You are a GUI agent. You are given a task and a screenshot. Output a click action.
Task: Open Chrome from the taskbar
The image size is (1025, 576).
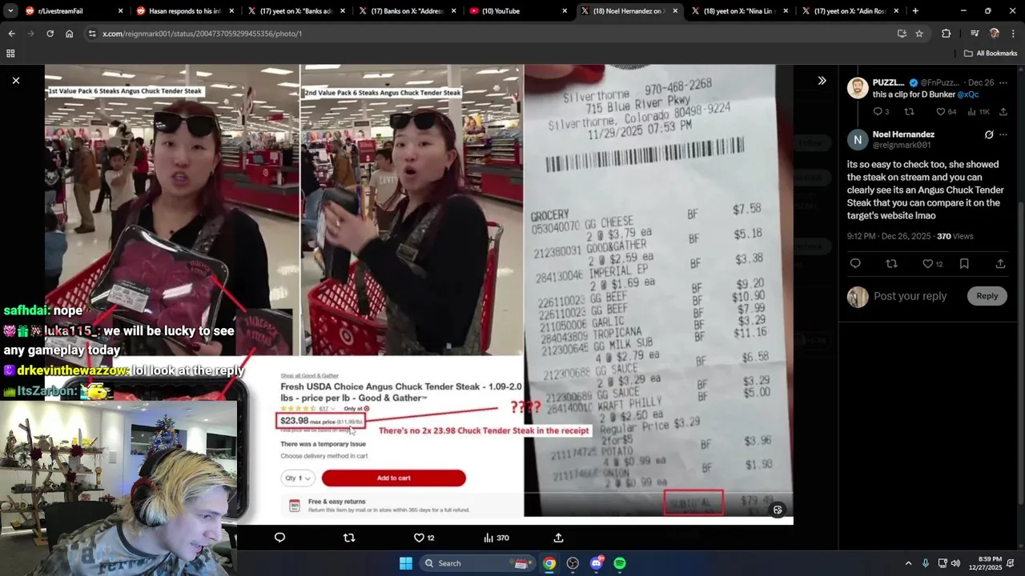549,563
